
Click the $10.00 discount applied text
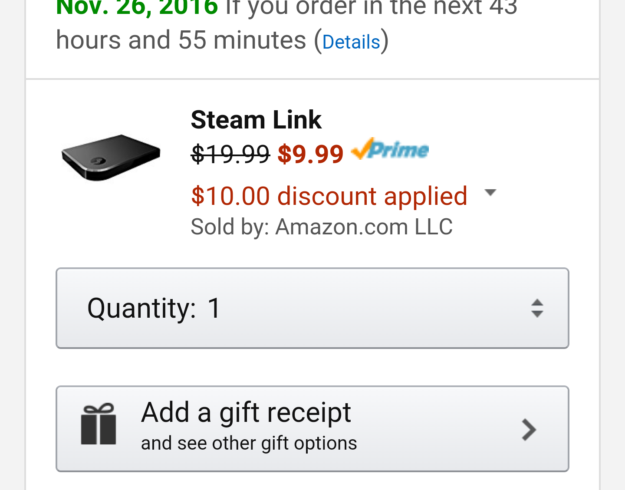pyautogui.click(x=329, y=196)
